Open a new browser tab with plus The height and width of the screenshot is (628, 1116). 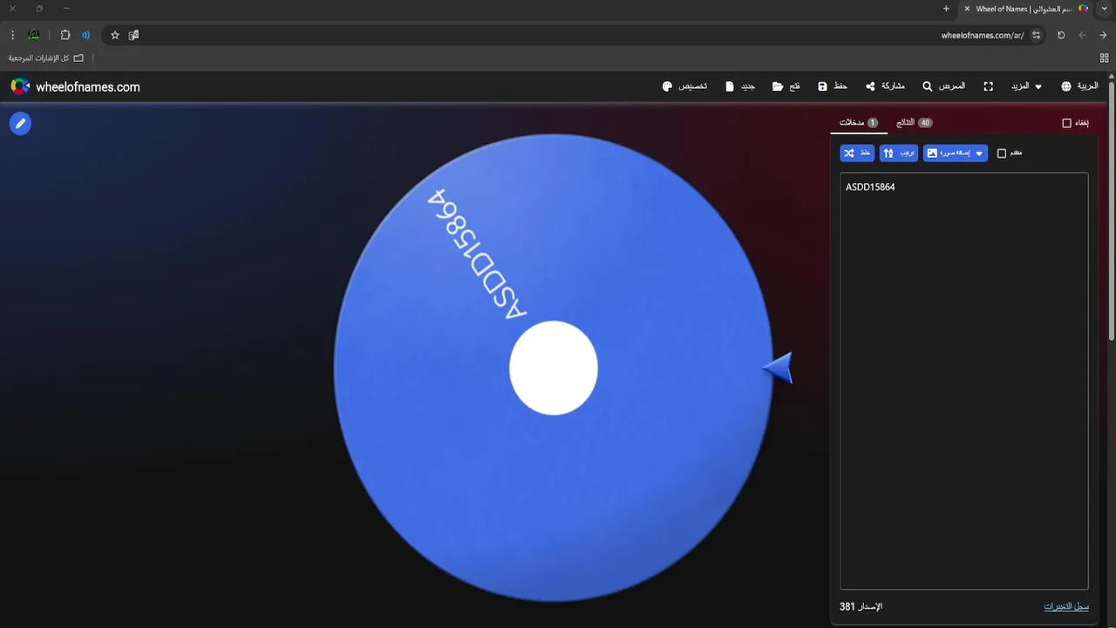pos(946,9)
